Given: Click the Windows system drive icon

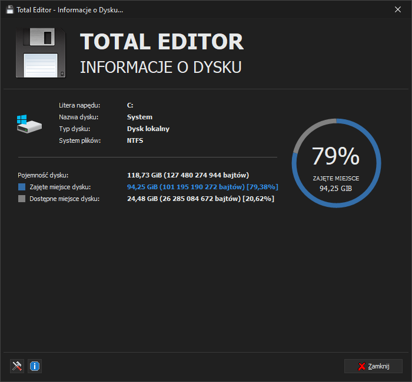Looking at the screenshot, I should 29,124.
